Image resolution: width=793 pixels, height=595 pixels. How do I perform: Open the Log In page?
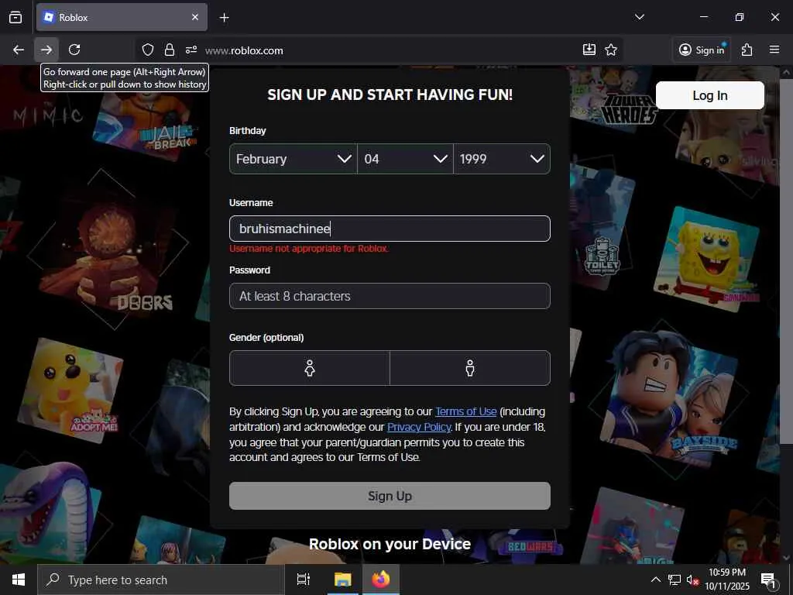coord(709,95)
